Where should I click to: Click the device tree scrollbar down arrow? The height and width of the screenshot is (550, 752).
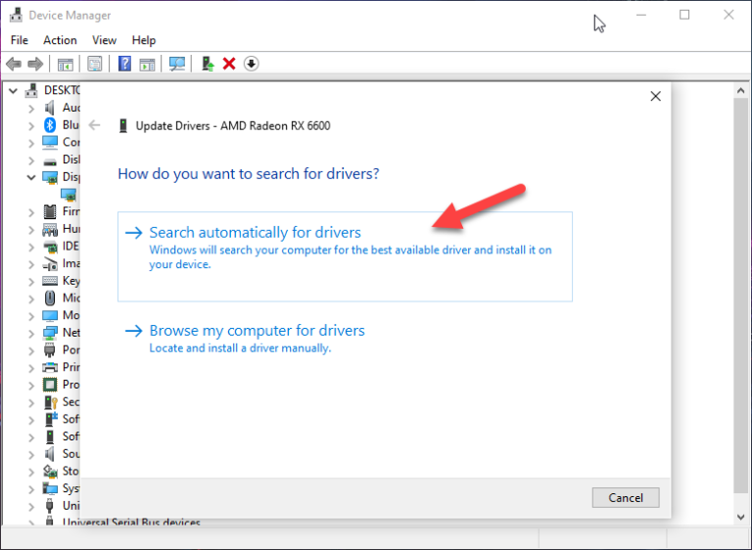[x=741, y=518]
